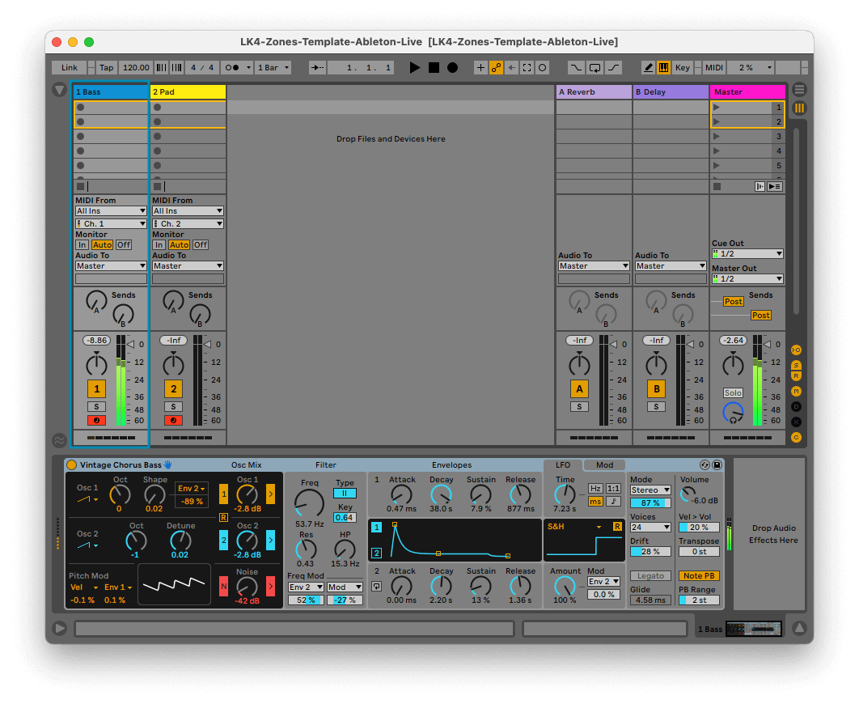Viewport: 859px width, 704px height.
Task: Set Bass track Monitor to In
Action: [x=83, y=245]
